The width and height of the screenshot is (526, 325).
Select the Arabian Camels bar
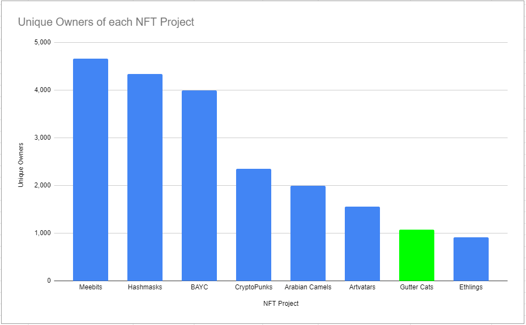(x=308, y=233)
